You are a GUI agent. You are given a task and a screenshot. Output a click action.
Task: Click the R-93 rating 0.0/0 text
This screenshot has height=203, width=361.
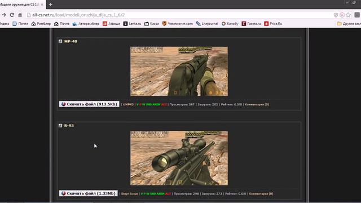pyautogui.click(x=236, y=194)
